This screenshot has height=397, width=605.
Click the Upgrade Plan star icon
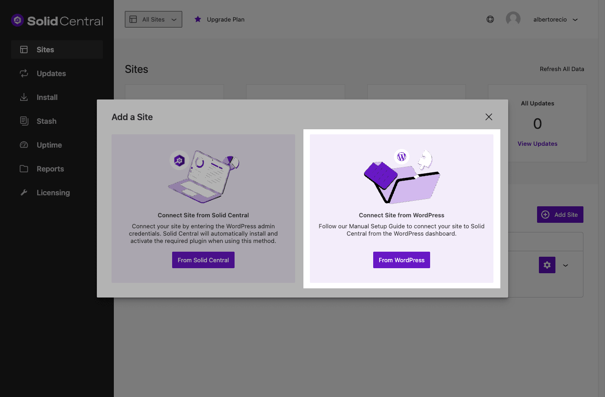[x=198, y=19]
